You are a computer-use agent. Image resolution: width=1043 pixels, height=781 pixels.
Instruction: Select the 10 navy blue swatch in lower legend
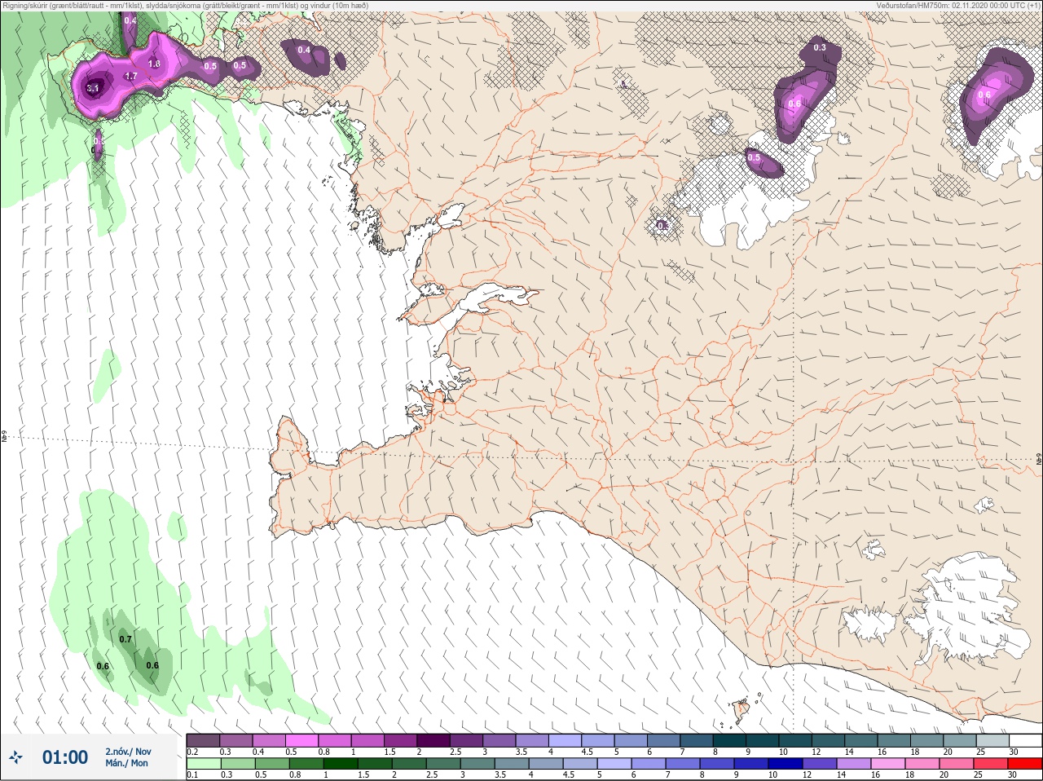coord(786,764)
